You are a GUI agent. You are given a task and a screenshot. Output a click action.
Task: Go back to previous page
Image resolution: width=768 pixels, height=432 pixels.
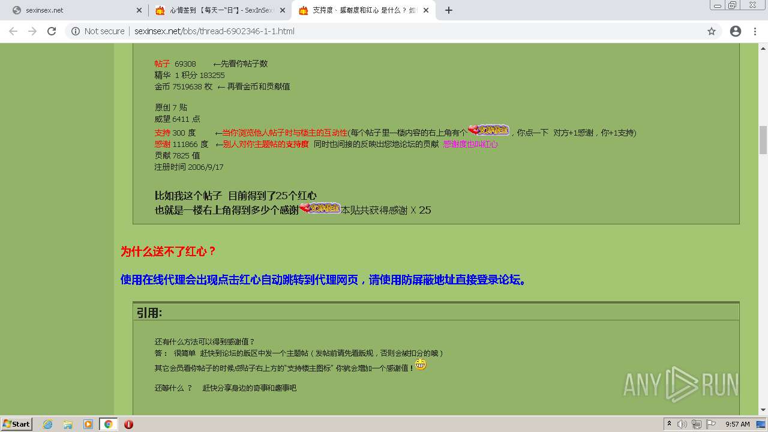13,31
